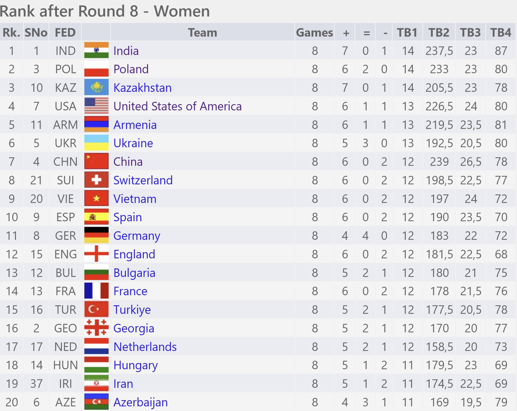Click the Iran flag icon
517x411 pixels.
click(96, 383)
